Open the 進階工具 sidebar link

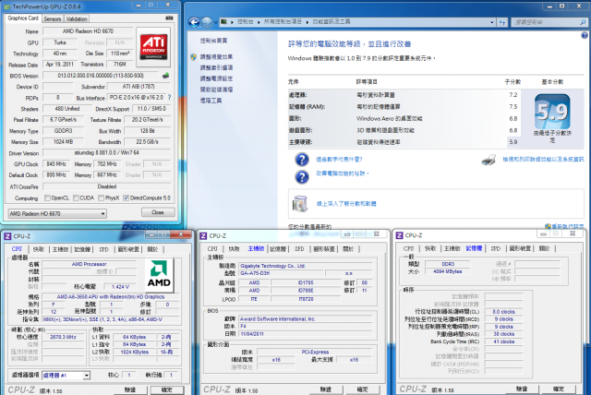[x=211, y=101]
